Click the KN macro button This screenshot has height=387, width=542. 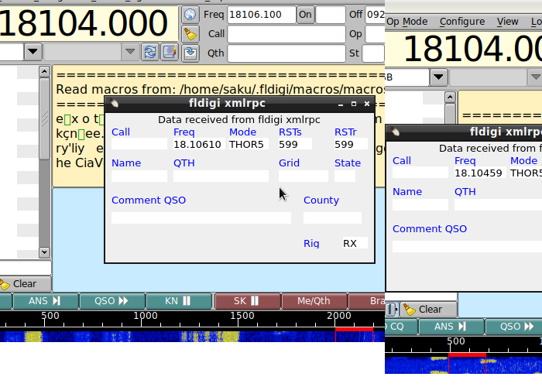pos(179,301)
